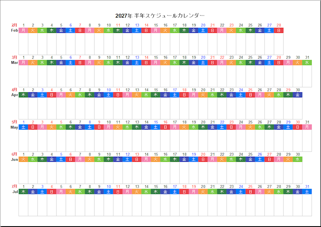This screenshot has width=321, height=227.
Task: Click the schedule box under March 20
Action: tap(203, 76)
